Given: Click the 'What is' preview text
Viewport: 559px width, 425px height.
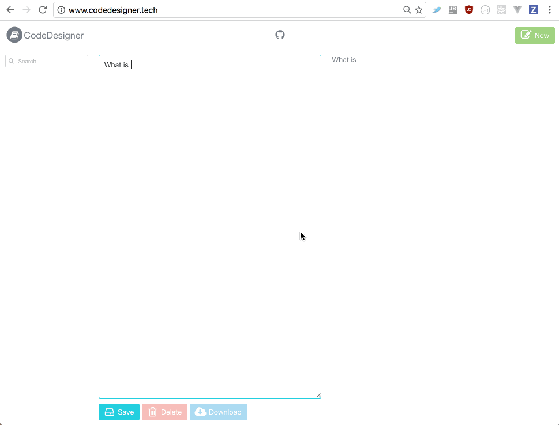Looking at the screenshot, I should pyautogui.click(x=344, y=60).
